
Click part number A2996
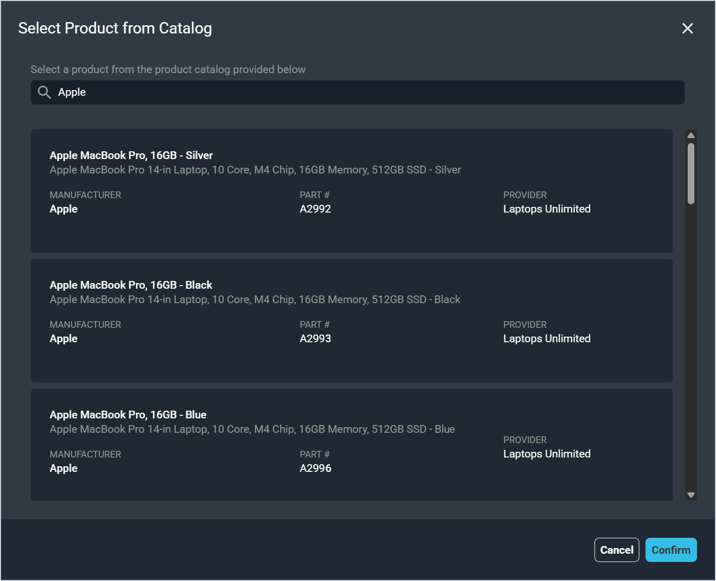coord(315,468)
